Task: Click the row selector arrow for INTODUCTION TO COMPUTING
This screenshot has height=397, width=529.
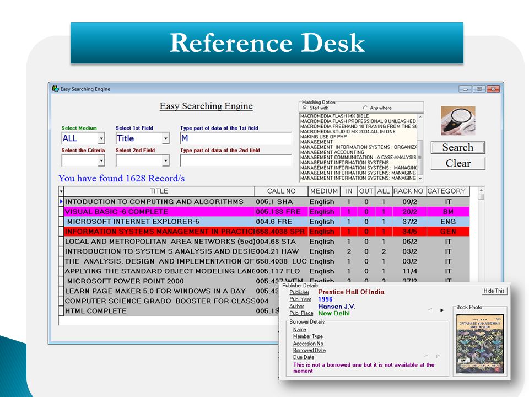Action: pos(61,202)
